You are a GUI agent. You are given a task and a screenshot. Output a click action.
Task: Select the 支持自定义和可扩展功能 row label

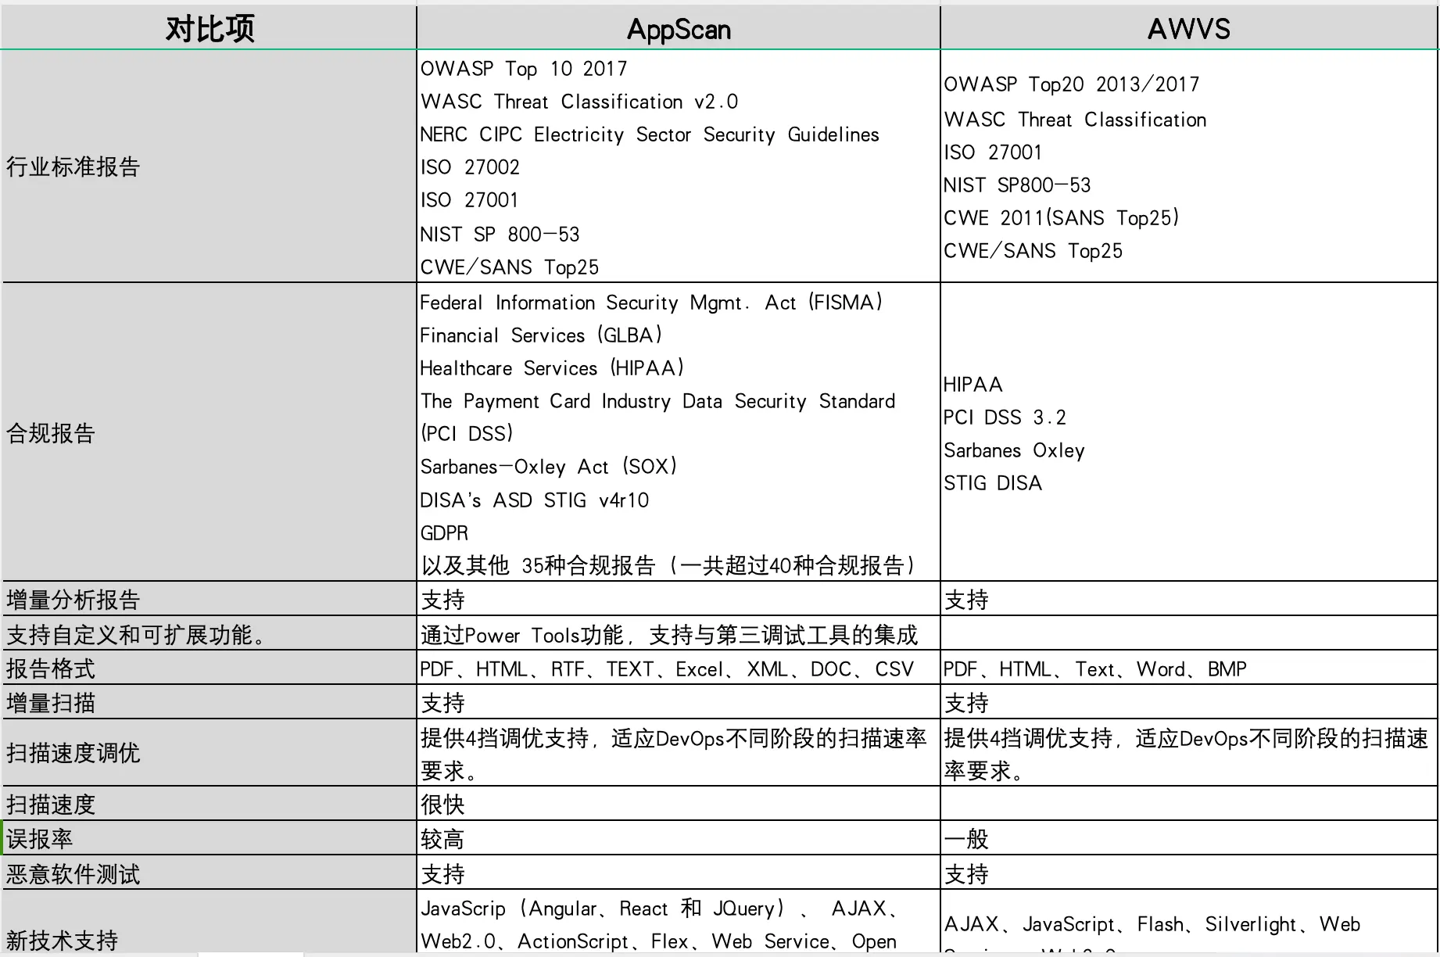point(138,634)
